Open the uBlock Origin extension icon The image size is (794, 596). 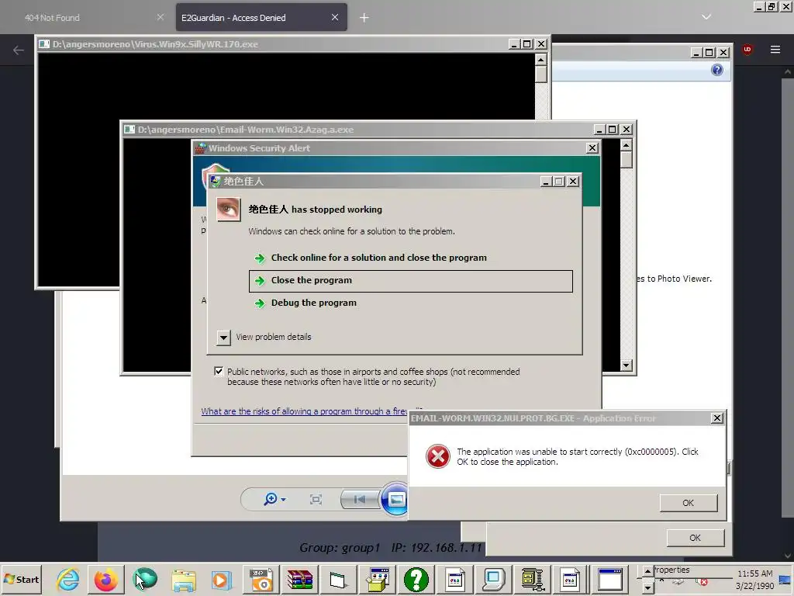click(x=747, y=50)
